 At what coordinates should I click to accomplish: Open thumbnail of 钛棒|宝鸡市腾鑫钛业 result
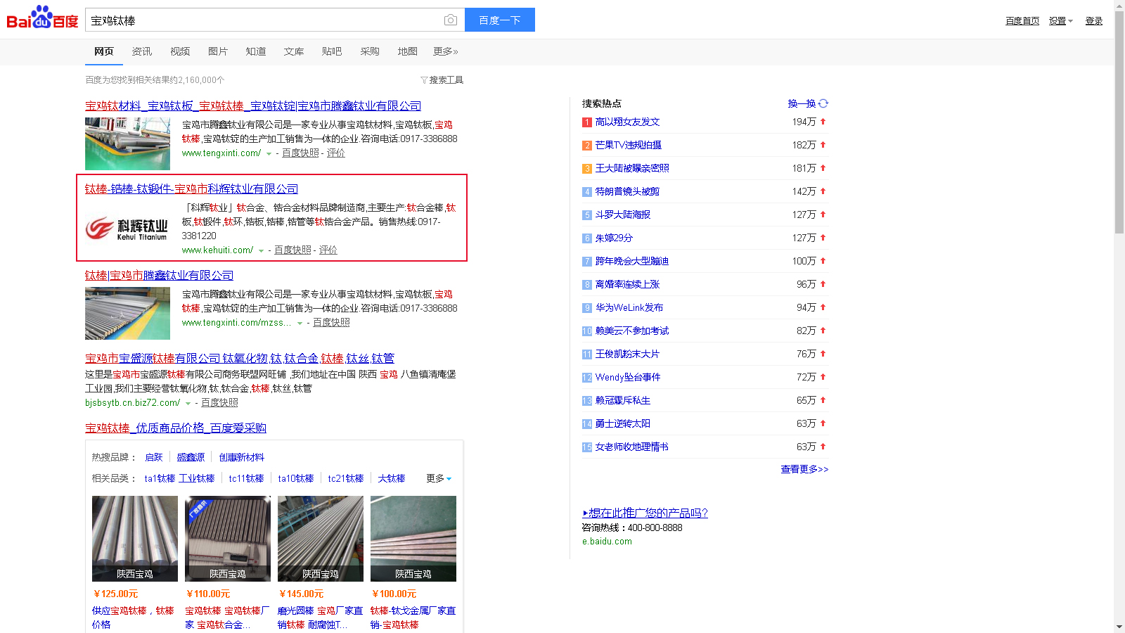click(127, 313)
